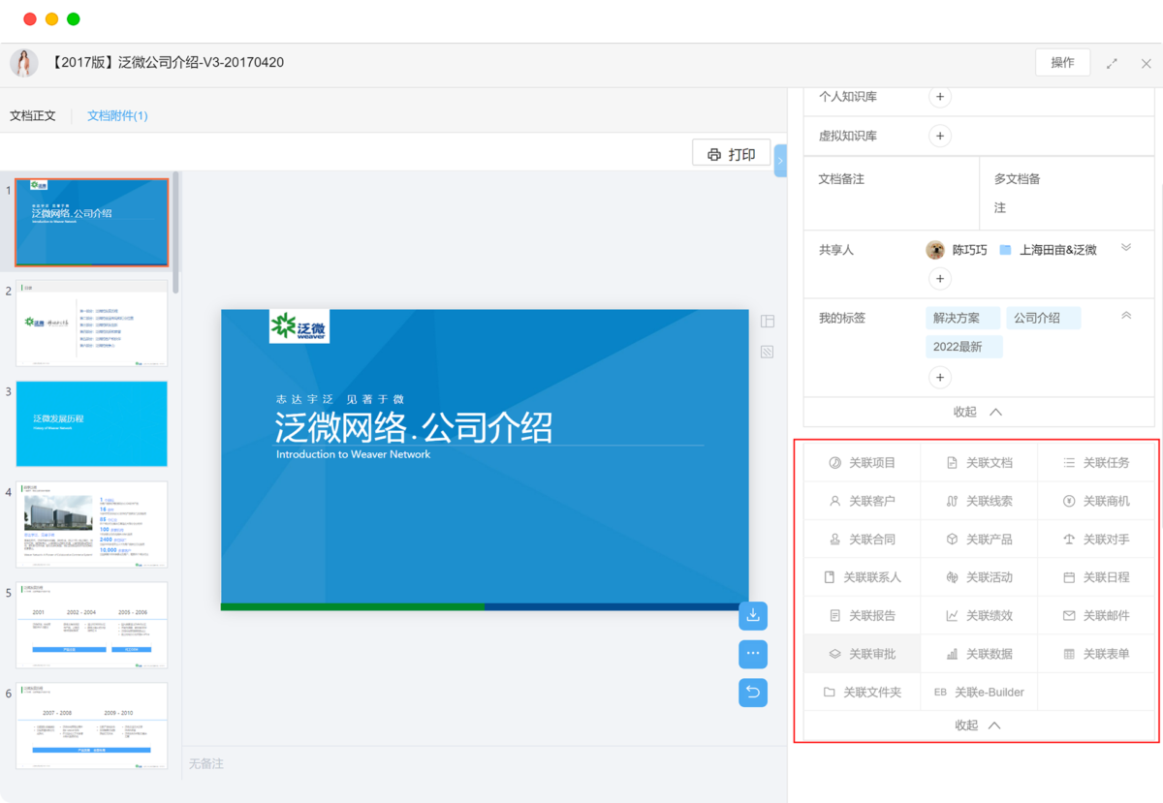Select slide 1 thumbnail

pos(92,223)
